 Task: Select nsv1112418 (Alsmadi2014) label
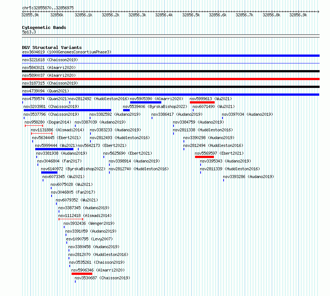pyautogui.click(x=85, y=216)
